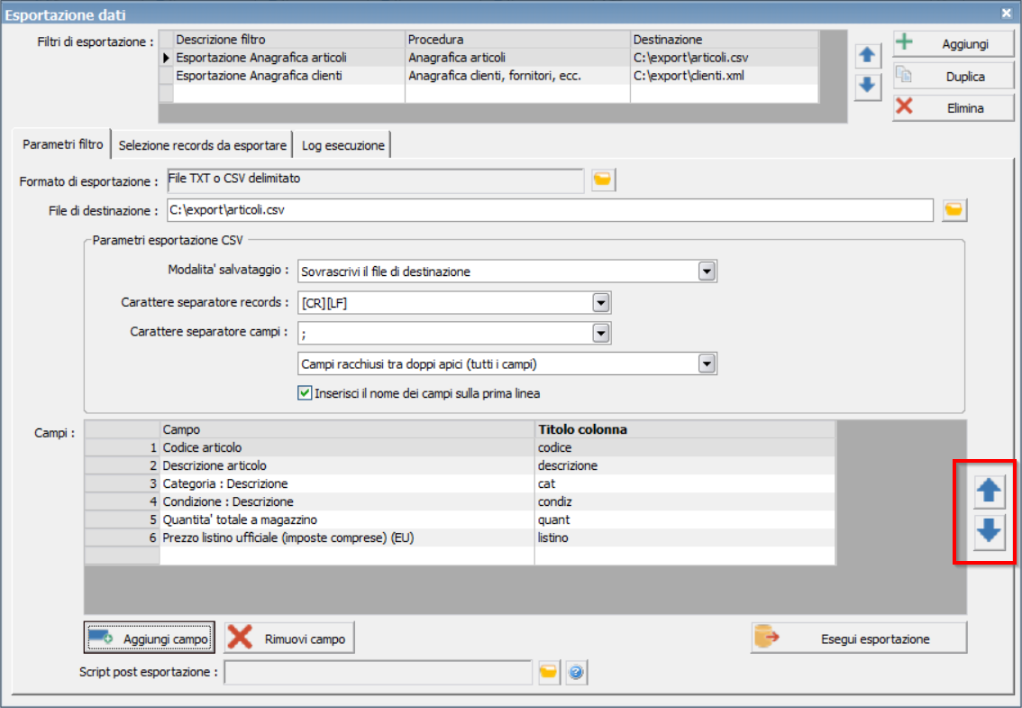Browse destination file with folder icon
1022x708 pixels.
tap(954, 210)
